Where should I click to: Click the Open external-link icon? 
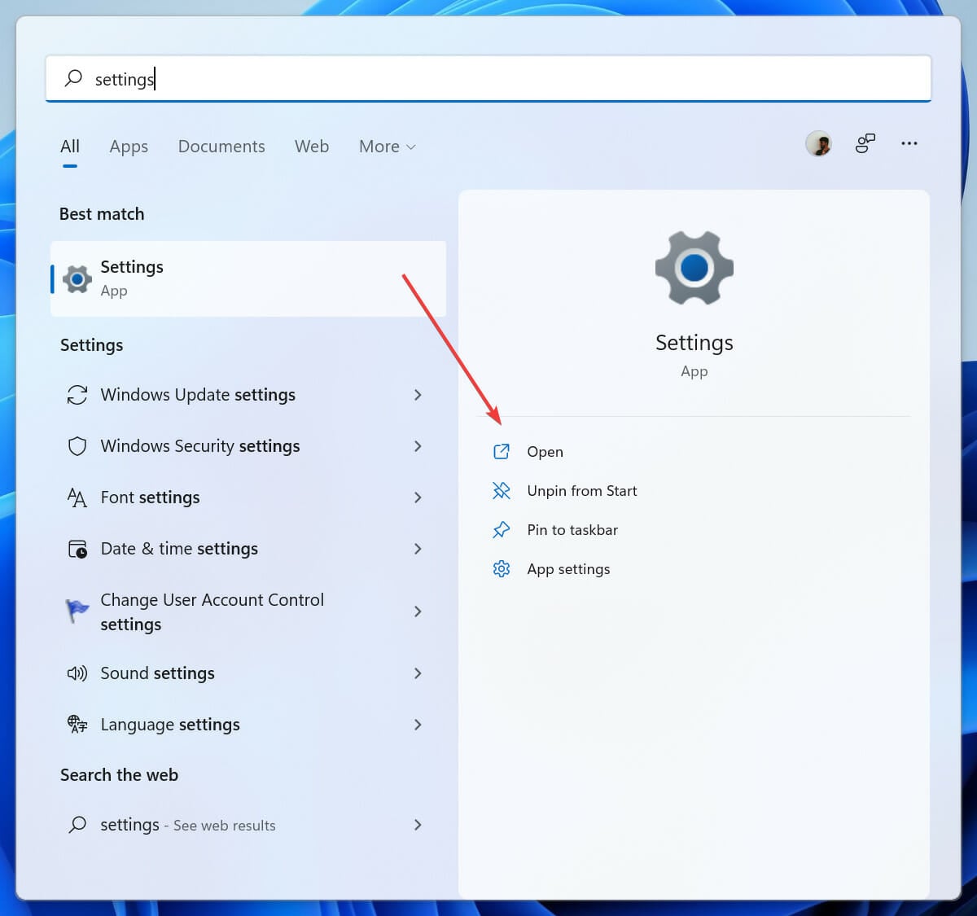[x=502, y=452]
